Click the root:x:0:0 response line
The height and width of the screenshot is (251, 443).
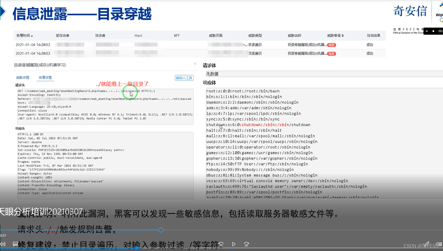(x=243, y=91)
